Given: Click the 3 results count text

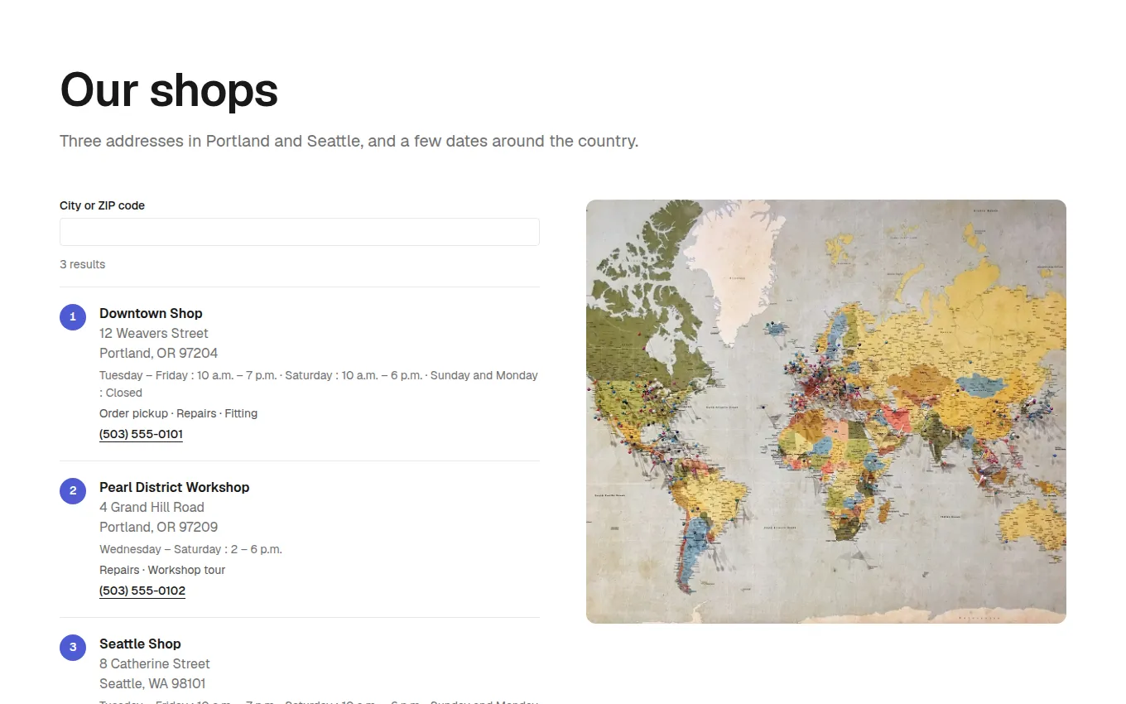Looking at the screenshot, I should click(x=82, y=264).
